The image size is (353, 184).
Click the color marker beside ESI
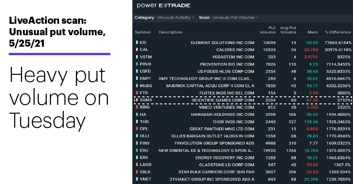click(x=137, y=42)
